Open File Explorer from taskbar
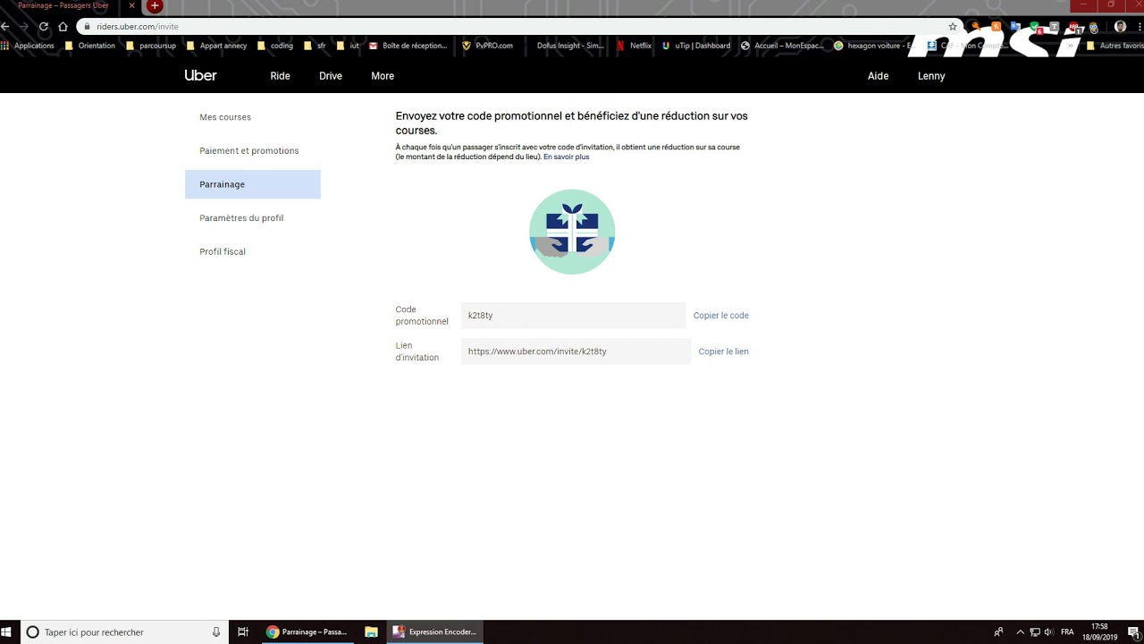The image size is (1144, 644). pyautogui.click(x=371, y=631)
